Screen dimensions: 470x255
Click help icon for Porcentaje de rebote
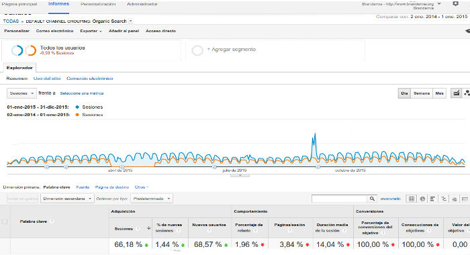255,231
